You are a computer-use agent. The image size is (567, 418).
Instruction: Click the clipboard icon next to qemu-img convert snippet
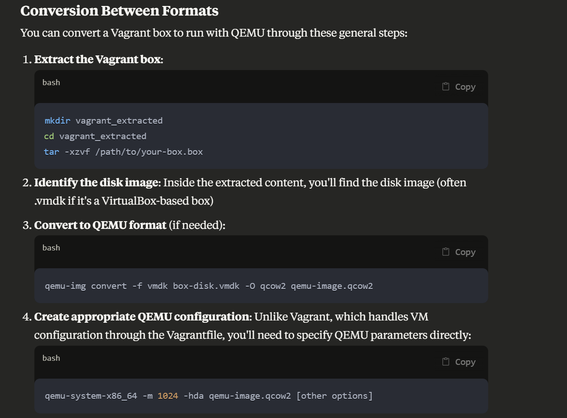(x=445, y=251)
